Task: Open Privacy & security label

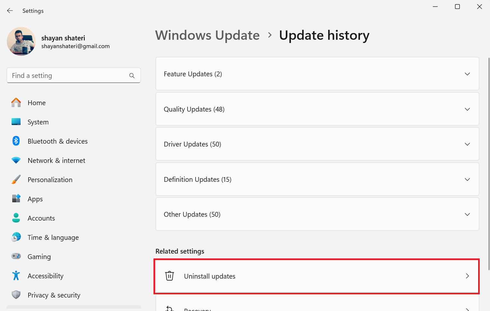Action: tap(54, 295)
